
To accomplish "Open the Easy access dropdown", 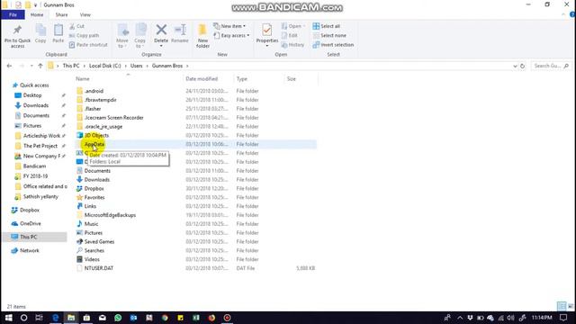I will [x=231, y=35].
